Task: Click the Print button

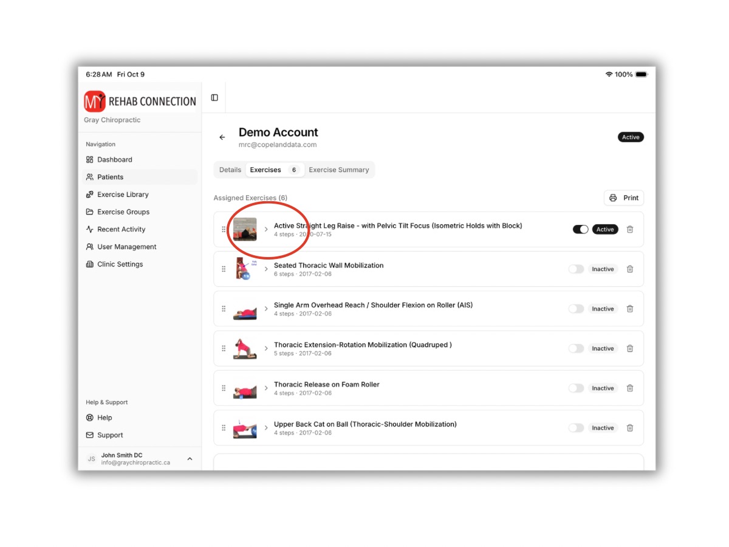Action: pos(624,198)
